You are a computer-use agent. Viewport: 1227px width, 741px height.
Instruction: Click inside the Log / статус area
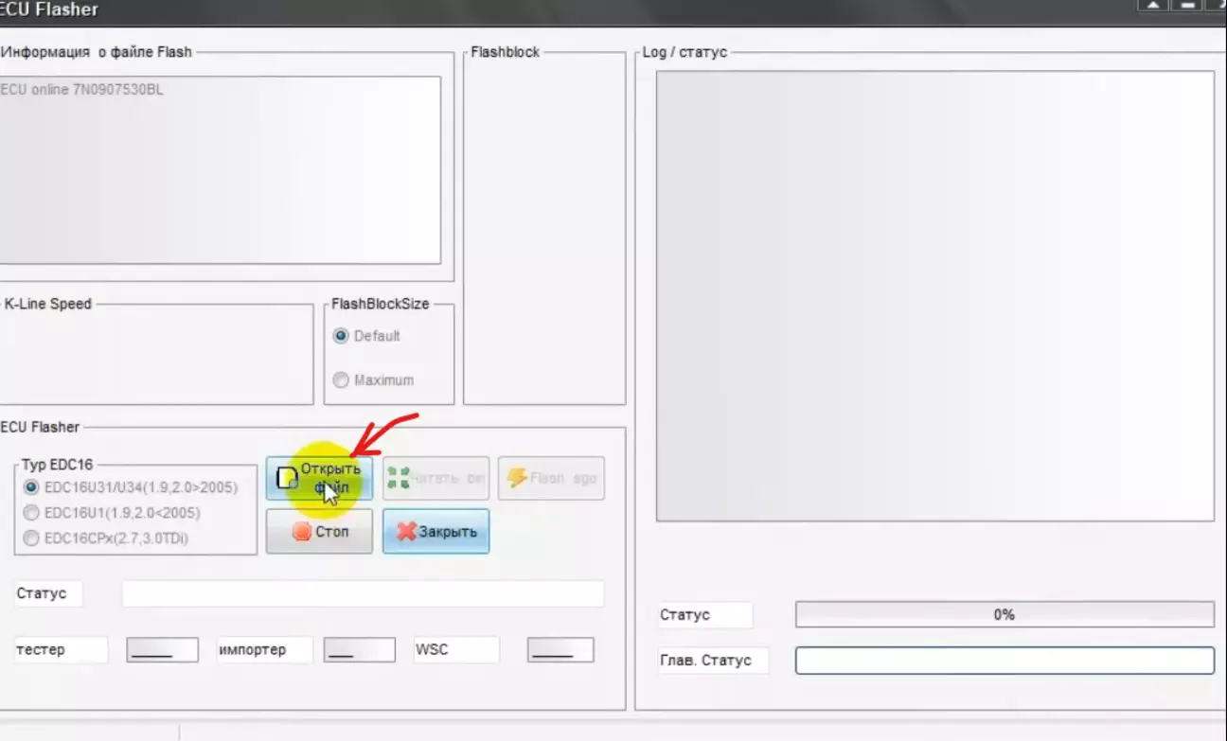(934, 295)
